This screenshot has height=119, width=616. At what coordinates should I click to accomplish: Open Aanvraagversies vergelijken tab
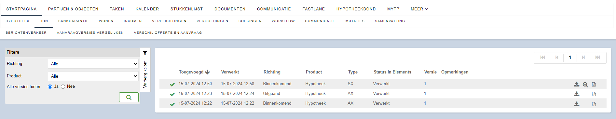click(90, 33)
